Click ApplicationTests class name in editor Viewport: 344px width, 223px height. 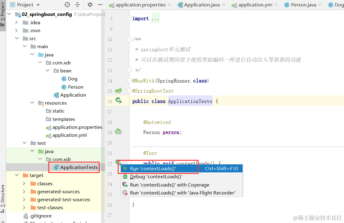point(190,101)
